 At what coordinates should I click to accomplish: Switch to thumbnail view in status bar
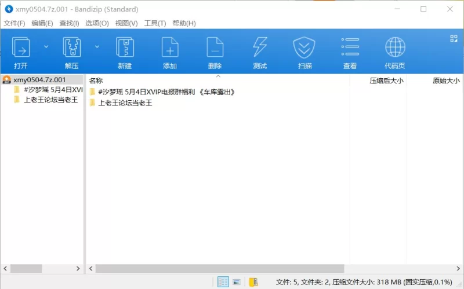click(x=237, y=282)
